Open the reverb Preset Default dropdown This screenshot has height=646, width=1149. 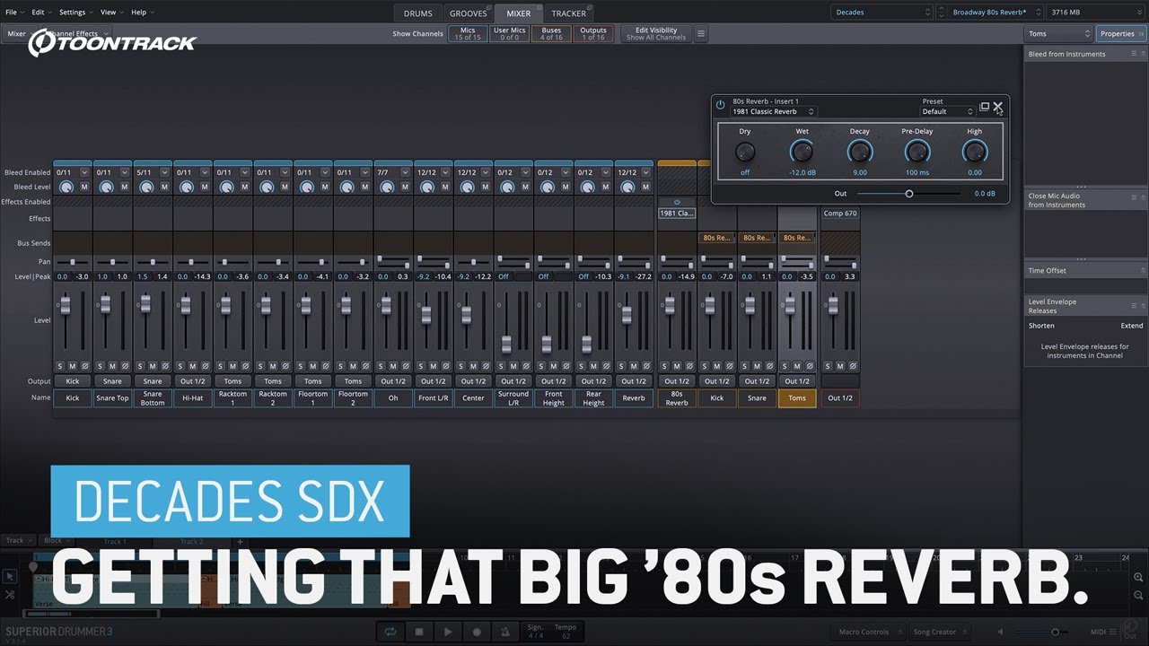(x=948, y=111)
